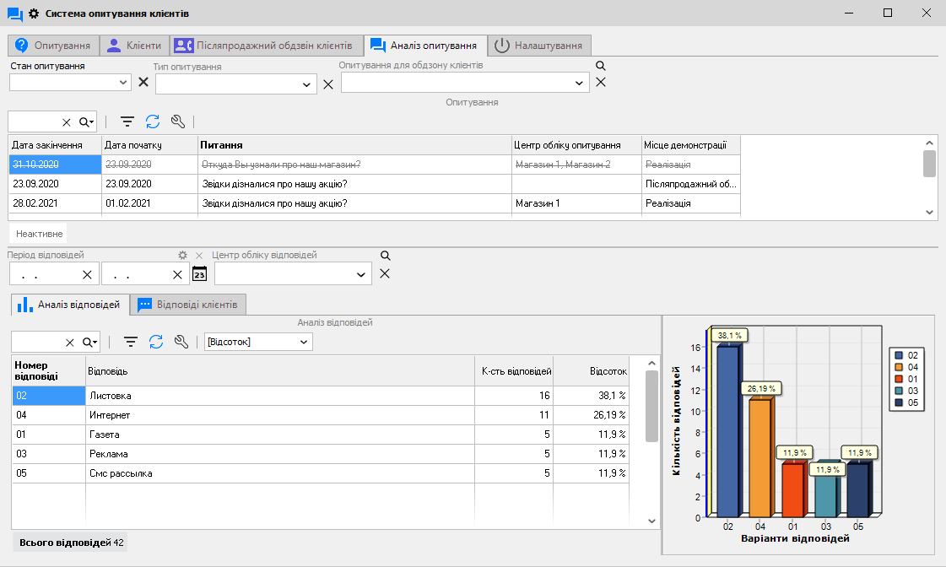
Task: Switch to the Клієнти tab
Action: tap(133, 46)
